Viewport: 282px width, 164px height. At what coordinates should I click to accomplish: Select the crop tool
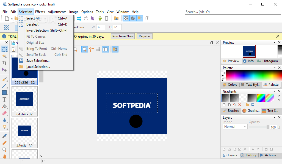tap(4, 63)
